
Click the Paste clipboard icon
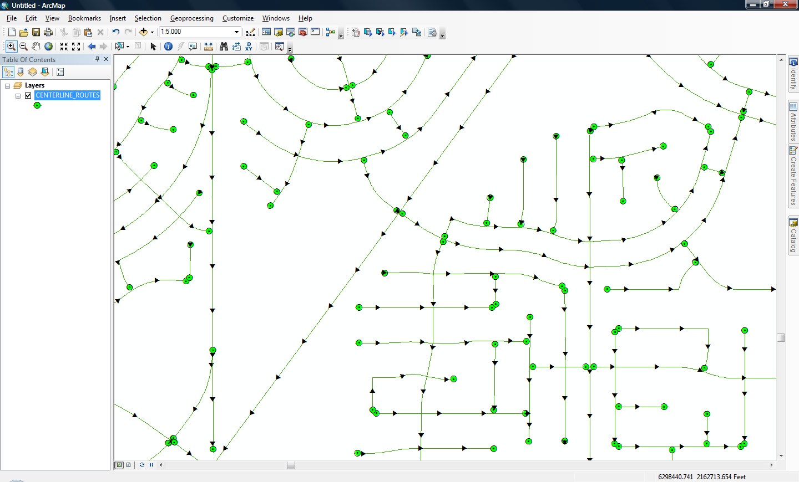point(88,32)
